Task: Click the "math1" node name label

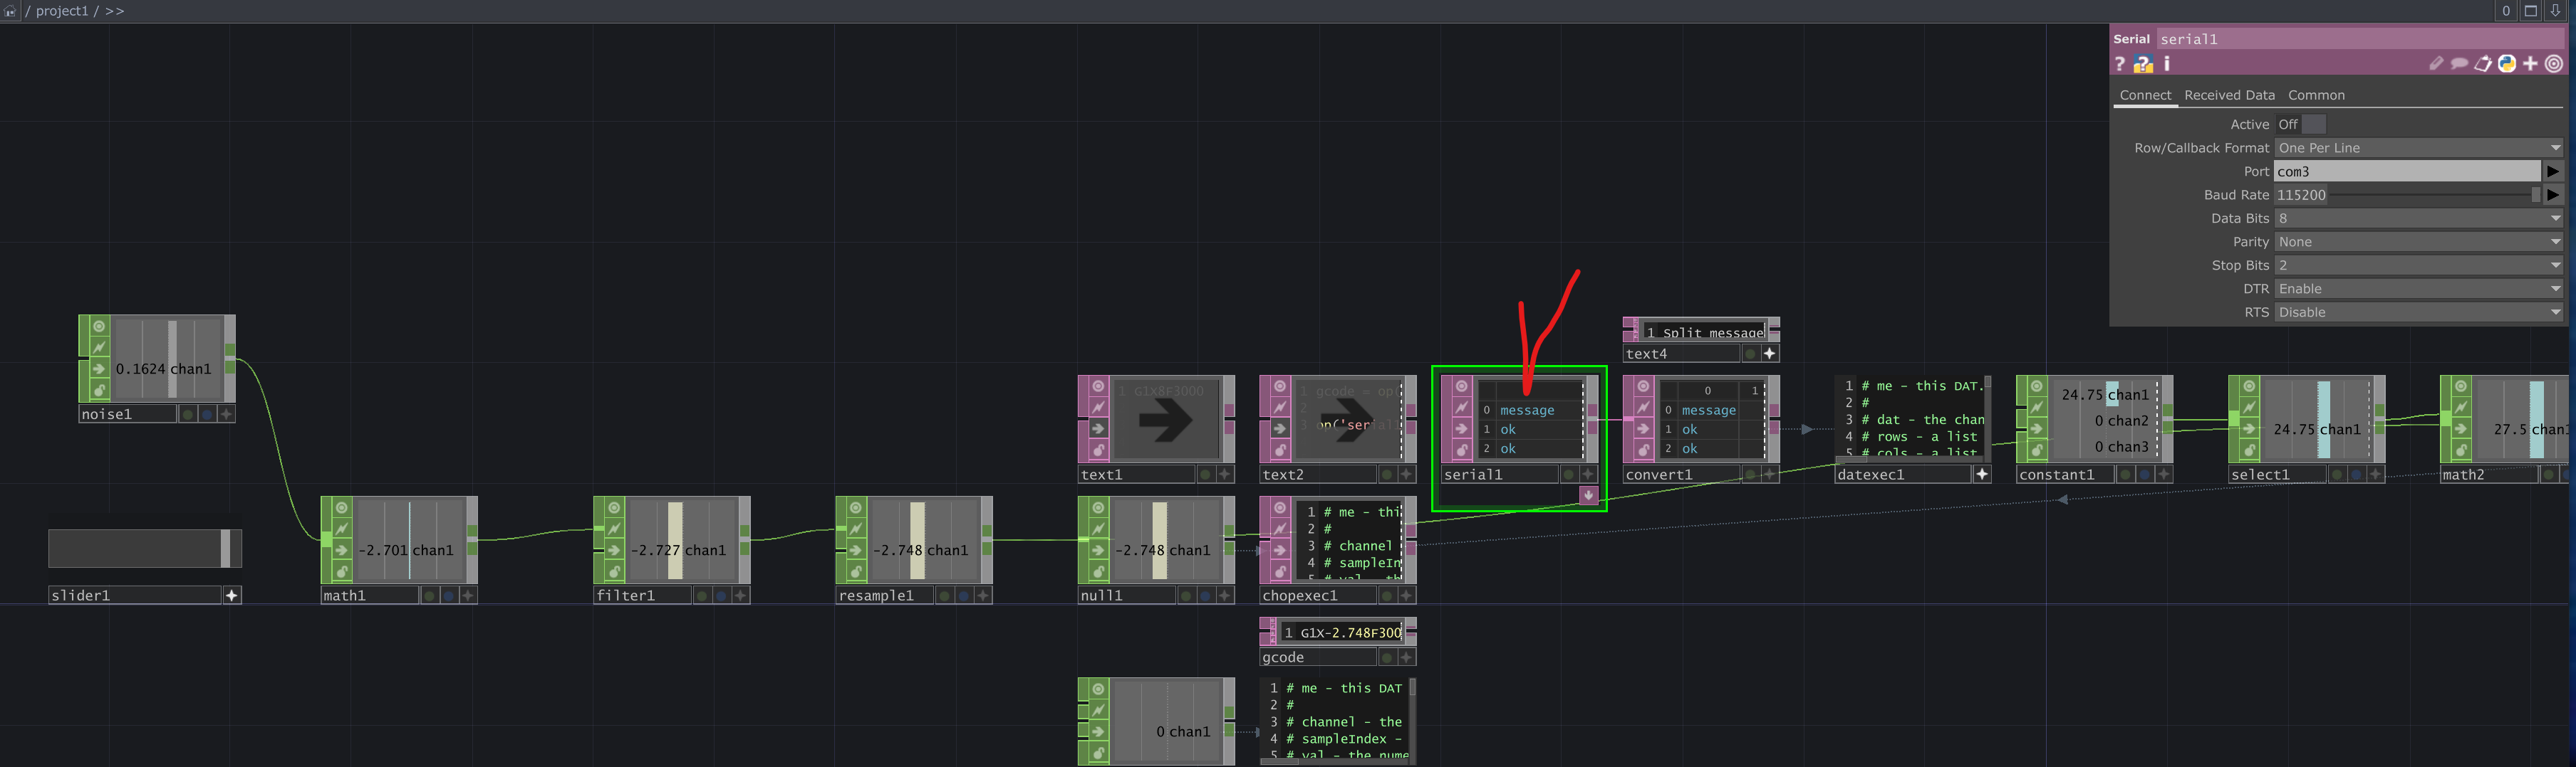Action: click(x=369, y=596)
